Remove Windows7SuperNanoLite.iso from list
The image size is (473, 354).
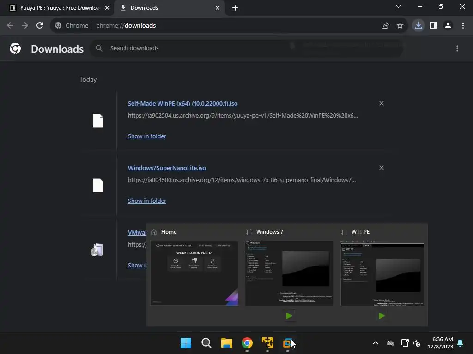pos(382,168)
